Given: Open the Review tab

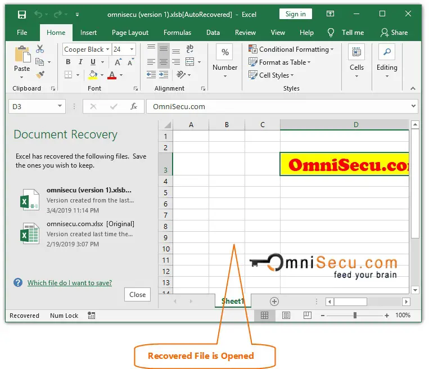Looking at the screenshot, I should click(x=245, y=33).
